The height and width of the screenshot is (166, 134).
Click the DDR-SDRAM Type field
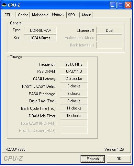(x=40, y=31)
